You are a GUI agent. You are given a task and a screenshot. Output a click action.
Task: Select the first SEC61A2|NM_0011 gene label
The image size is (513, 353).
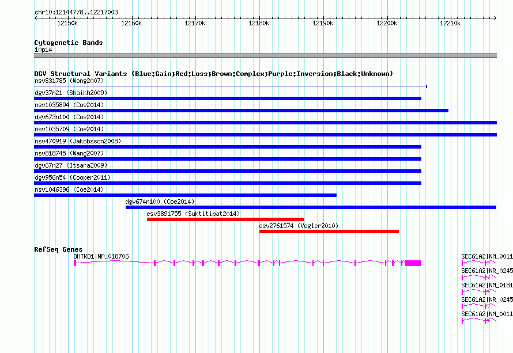[487, 257]
